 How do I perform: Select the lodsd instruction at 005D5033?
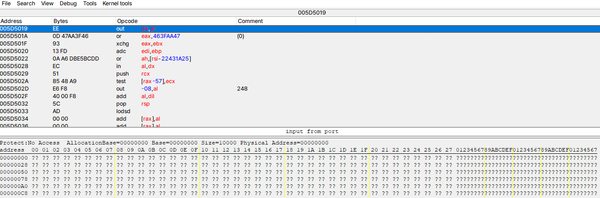pos(177,111)
